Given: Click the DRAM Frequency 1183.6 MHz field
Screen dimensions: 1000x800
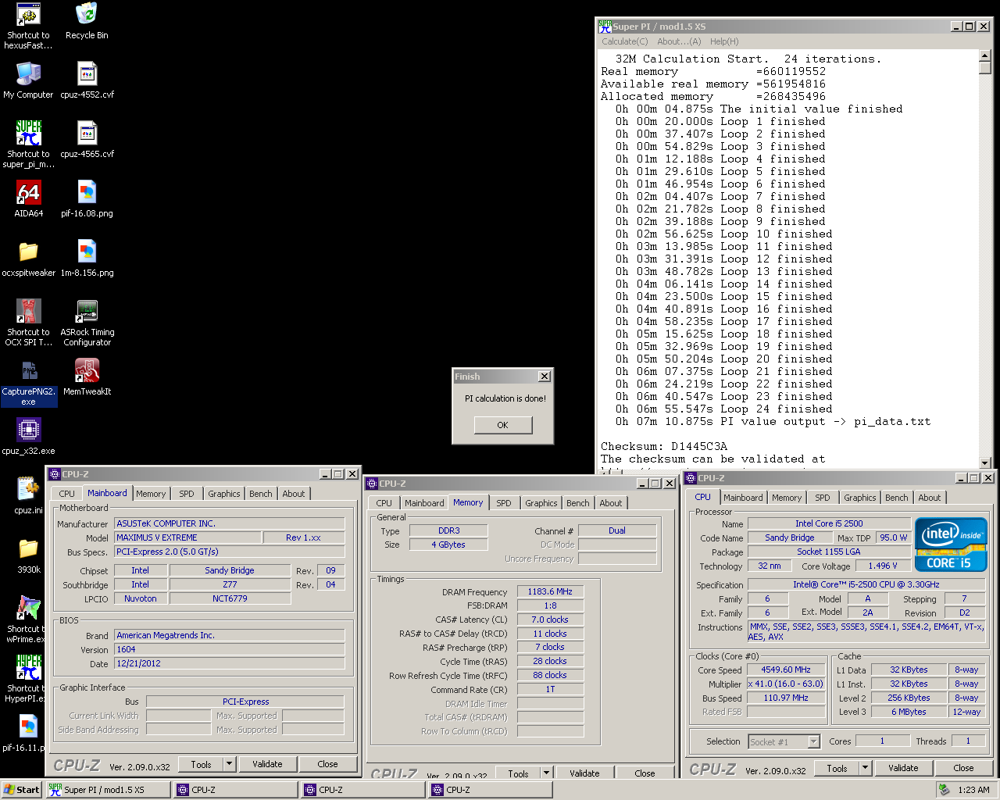Looking at the screenshot, I should pos(550,591).
